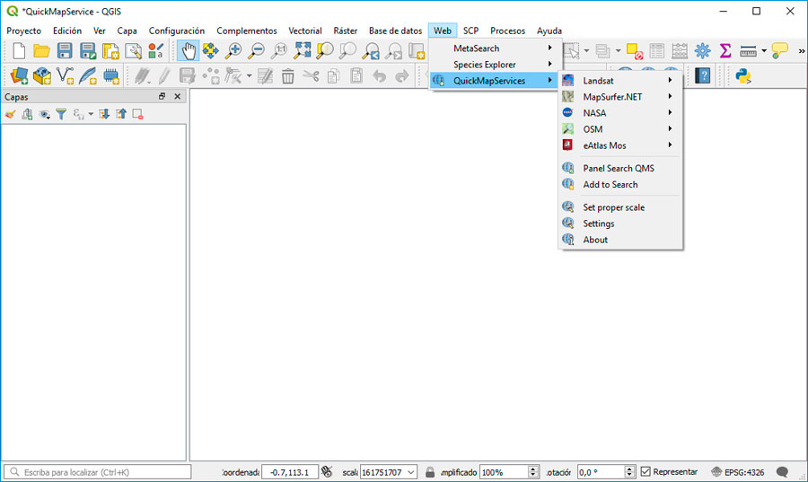Expand the Landsat submenu

point(621,81)
